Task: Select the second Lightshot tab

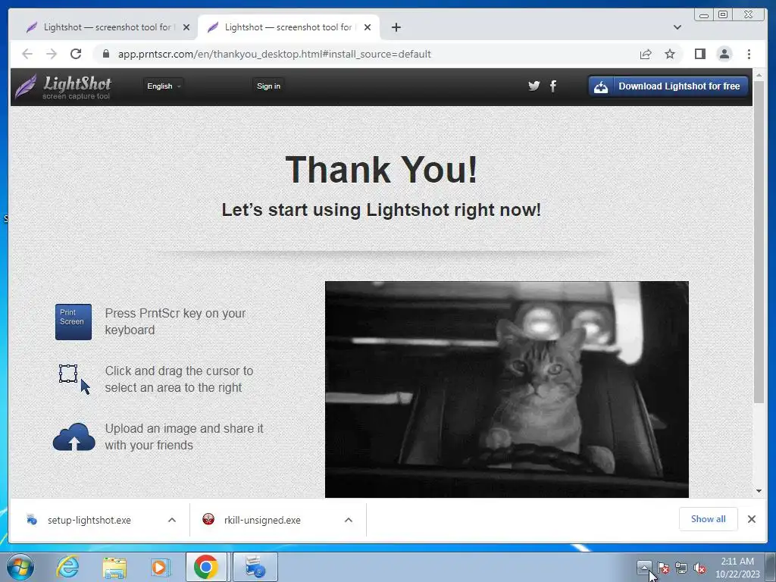Action: point(289,27)
